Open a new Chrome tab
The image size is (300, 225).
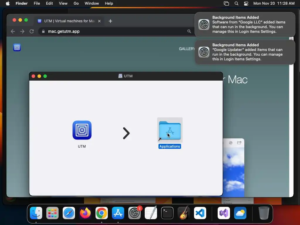pos(110,21)
